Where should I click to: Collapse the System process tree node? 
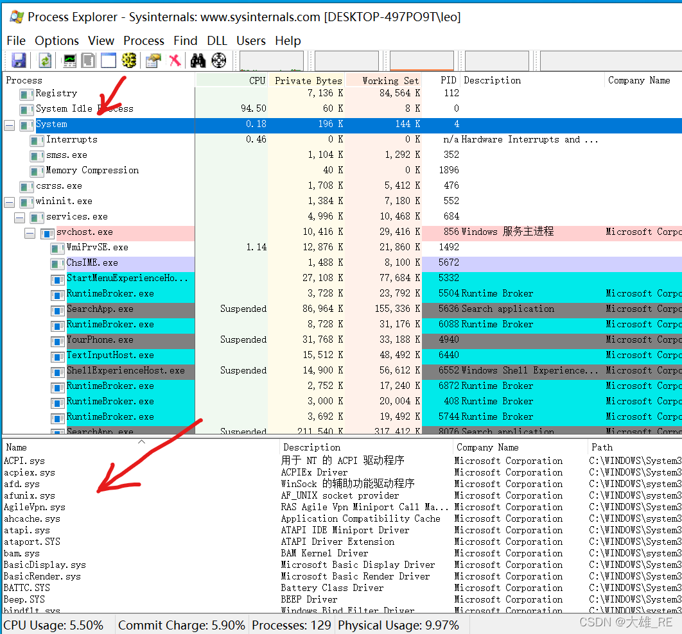(9, 126)
